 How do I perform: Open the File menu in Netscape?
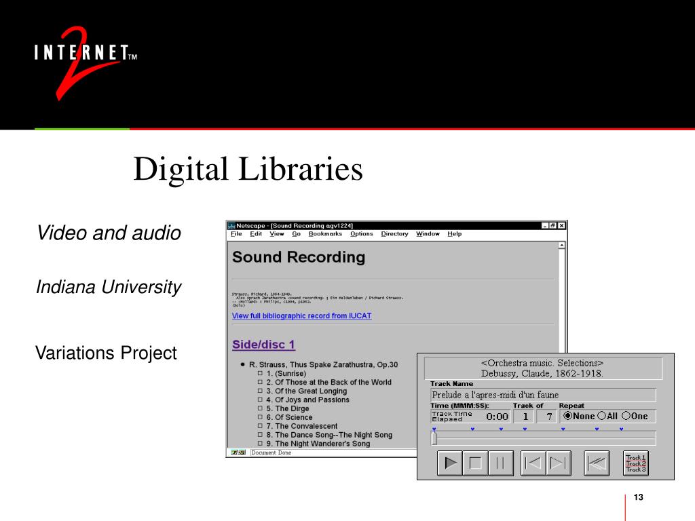[236, 234]
